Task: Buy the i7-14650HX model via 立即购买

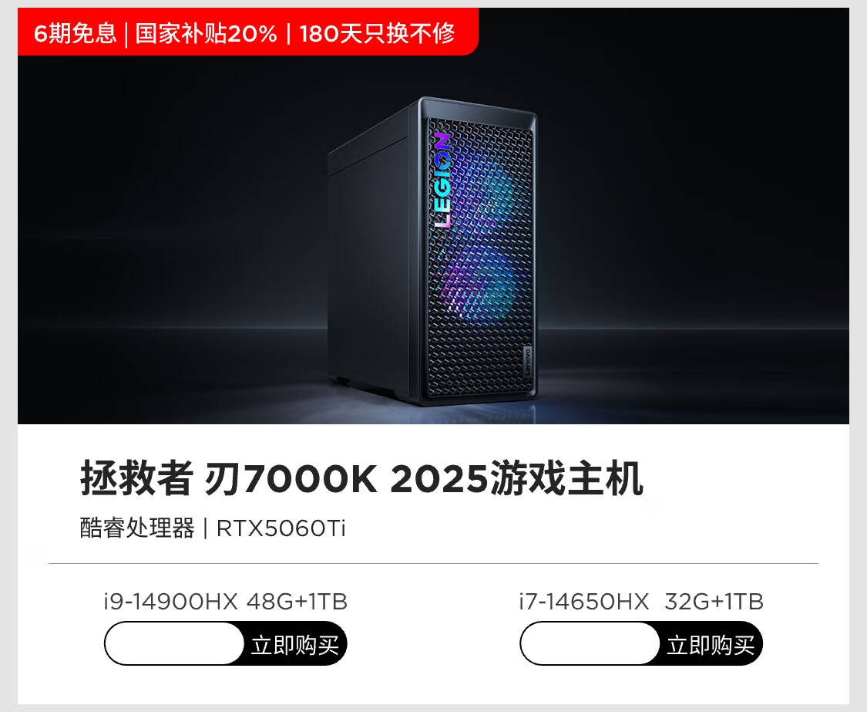Action: [x=711, y=645]
